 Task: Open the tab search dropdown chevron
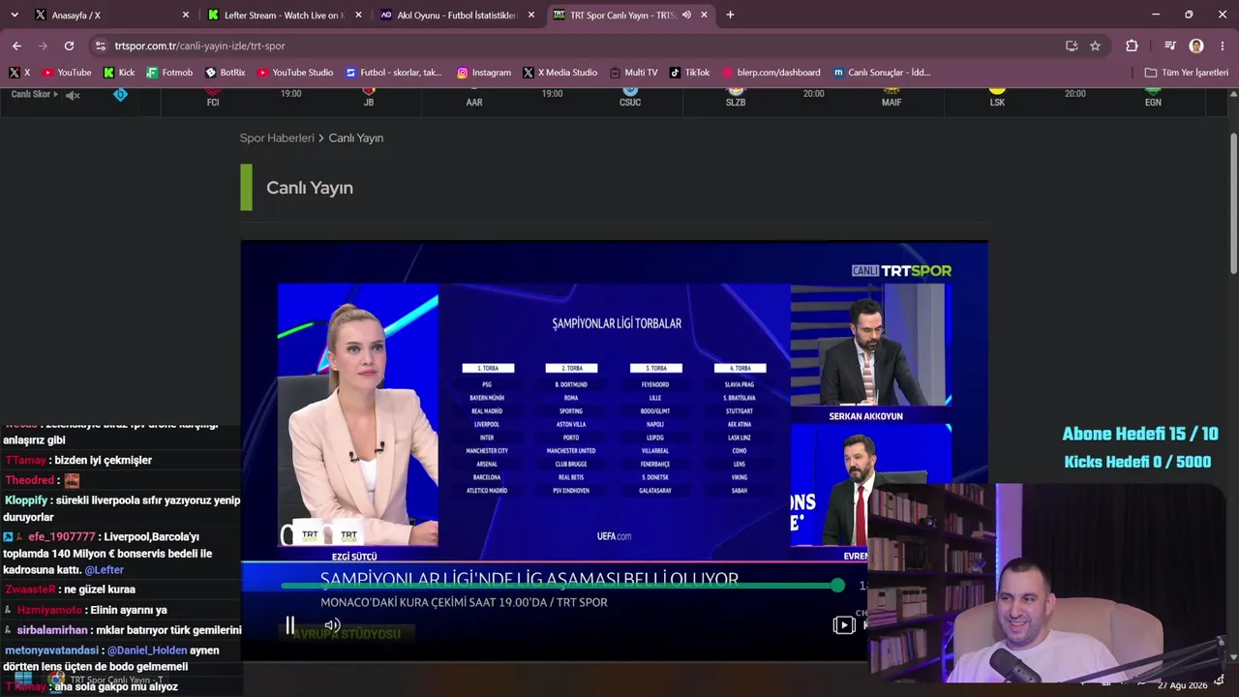(x=14, y=15)
